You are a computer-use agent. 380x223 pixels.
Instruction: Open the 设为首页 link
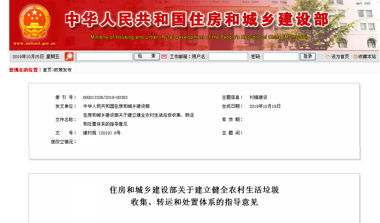pos(340,57)
